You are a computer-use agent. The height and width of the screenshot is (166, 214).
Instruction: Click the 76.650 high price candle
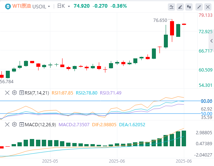pos(172,28)
